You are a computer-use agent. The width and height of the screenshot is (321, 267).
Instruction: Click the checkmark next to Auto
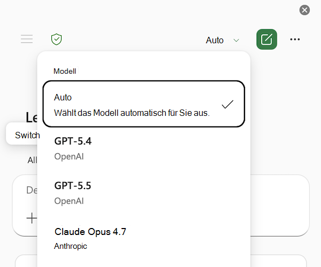pyautogui.click(x=227, y=104)
